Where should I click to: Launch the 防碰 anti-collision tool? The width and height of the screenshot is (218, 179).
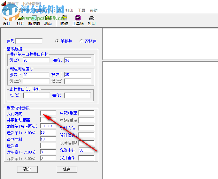click(64, 20)
